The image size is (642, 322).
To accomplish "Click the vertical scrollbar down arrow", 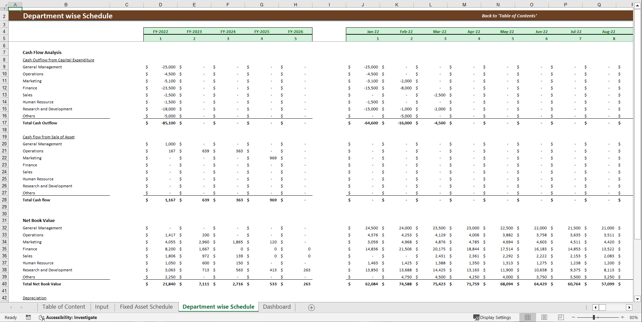I will tap(638, 299).
